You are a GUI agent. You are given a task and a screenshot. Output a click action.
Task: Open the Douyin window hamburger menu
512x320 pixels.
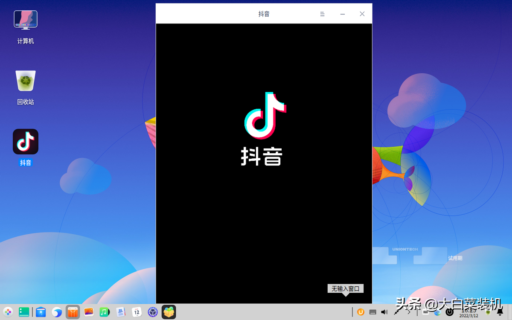point(323,14)
